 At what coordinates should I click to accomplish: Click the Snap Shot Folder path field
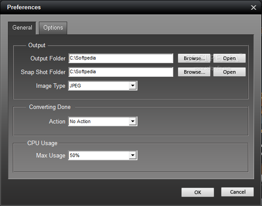coord(121,72)
